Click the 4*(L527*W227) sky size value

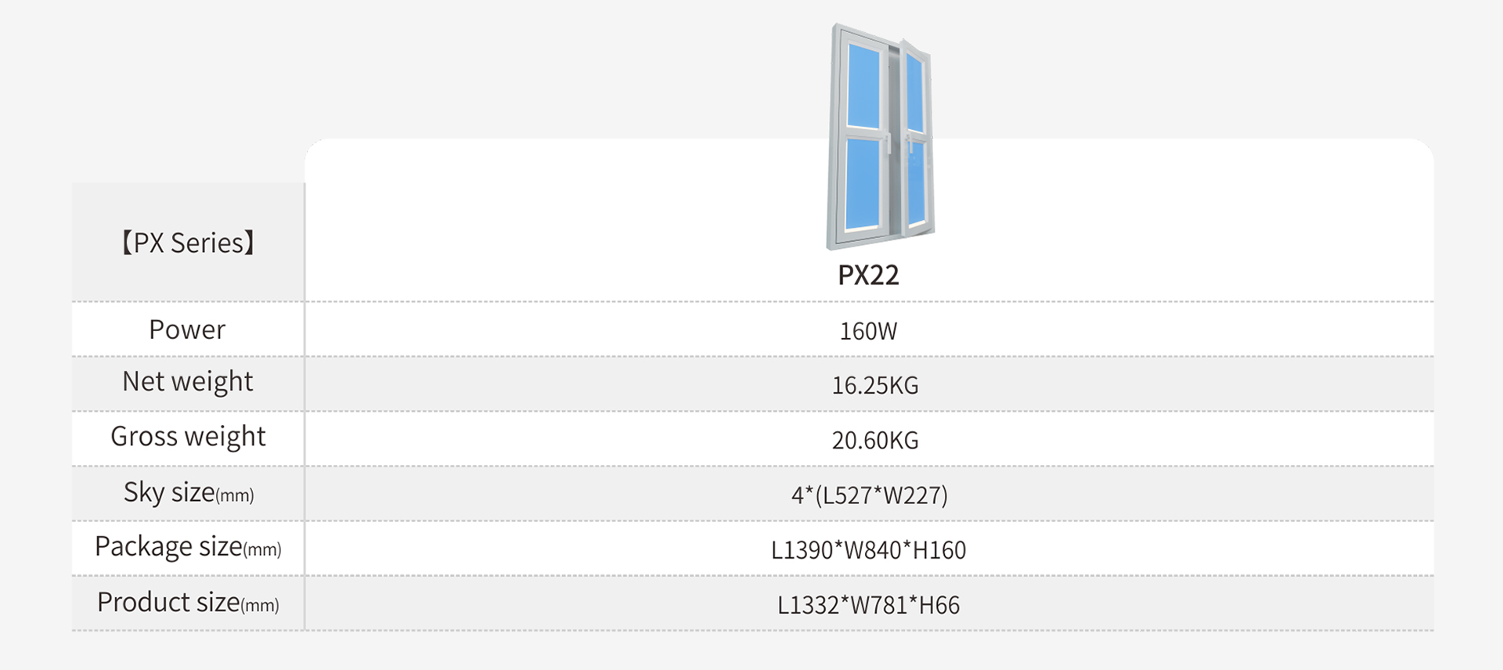point(869,495)
